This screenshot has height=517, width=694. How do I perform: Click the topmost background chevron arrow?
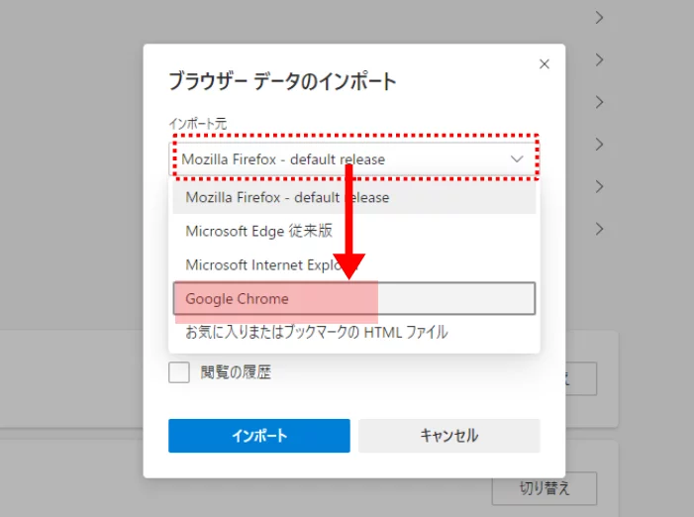click(x=599, y=18)
